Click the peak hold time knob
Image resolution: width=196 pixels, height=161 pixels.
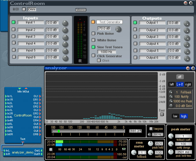(x=171, y=152)
